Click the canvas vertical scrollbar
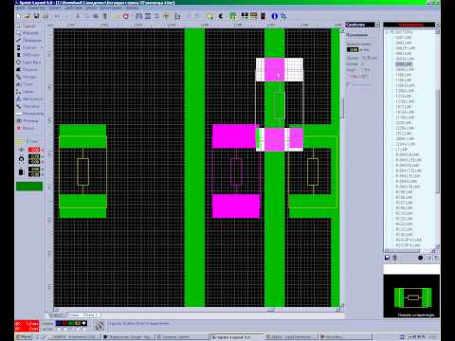The height and width of the screenshot is (341, 455). pyautogui.click(x=342, y=168)
